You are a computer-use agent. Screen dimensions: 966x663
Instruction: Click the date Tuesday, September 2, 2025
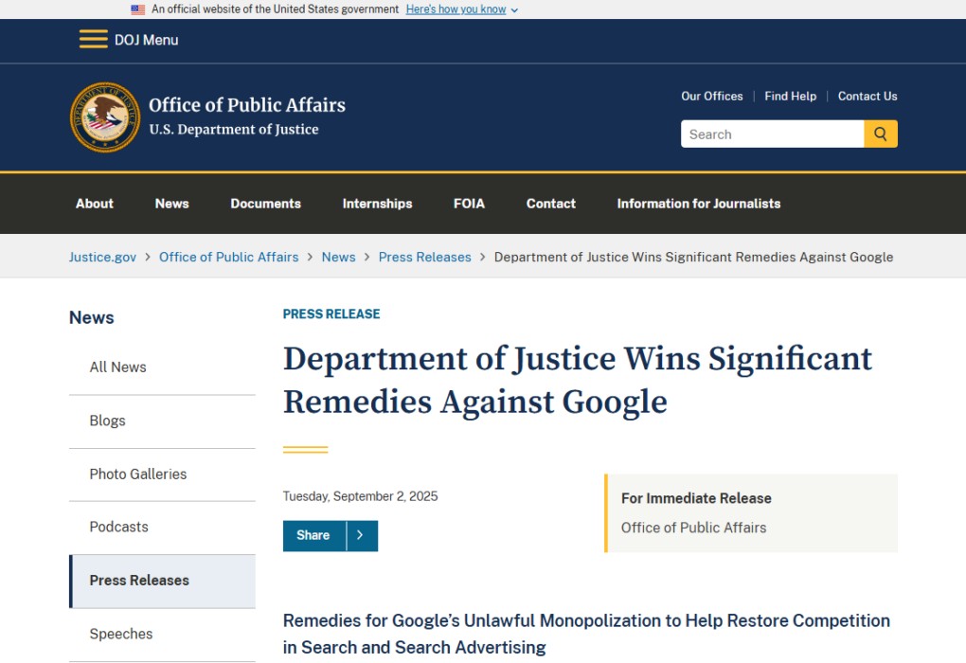[x=361, y=496]
